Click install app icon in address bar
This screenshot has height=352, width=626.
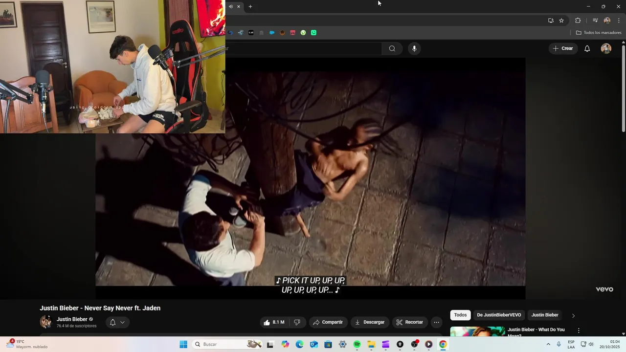[x=551, y=21]
